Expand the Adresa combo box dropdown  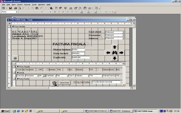click(124, 38)
